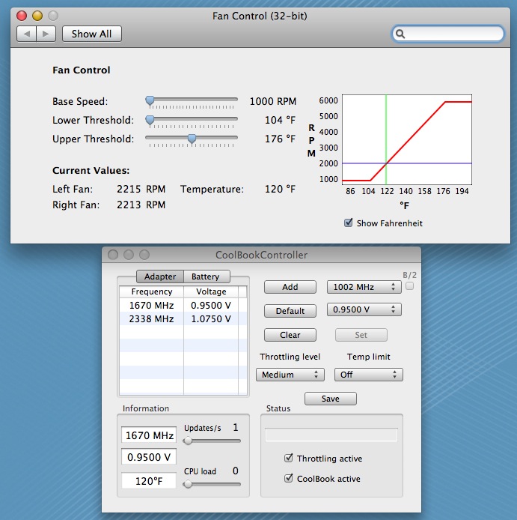This screenshot has height=520, width=517.
Task: Click the Updates/s slider handle
Action: coord(188,441)
